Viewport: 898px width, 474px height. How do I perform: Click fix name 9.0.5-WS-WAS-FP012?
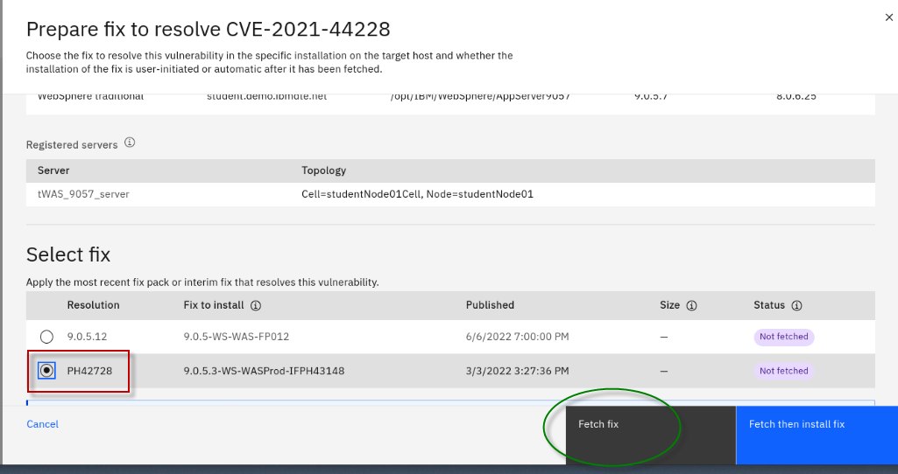236,337
